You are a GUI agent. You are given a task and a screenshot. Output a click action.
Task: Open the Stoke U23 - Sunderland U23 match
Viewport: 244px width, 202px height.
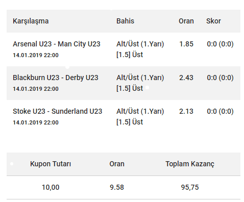(x=57, y=111)
